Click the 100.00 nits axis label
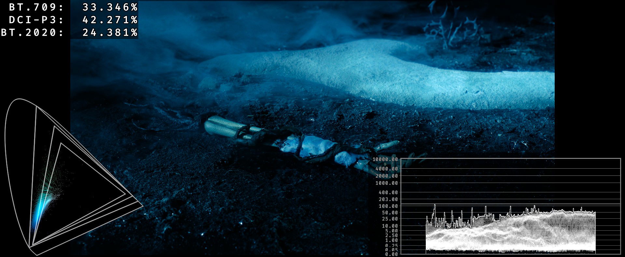This screenshot has width=625, height=257. [x=388, y=206]
